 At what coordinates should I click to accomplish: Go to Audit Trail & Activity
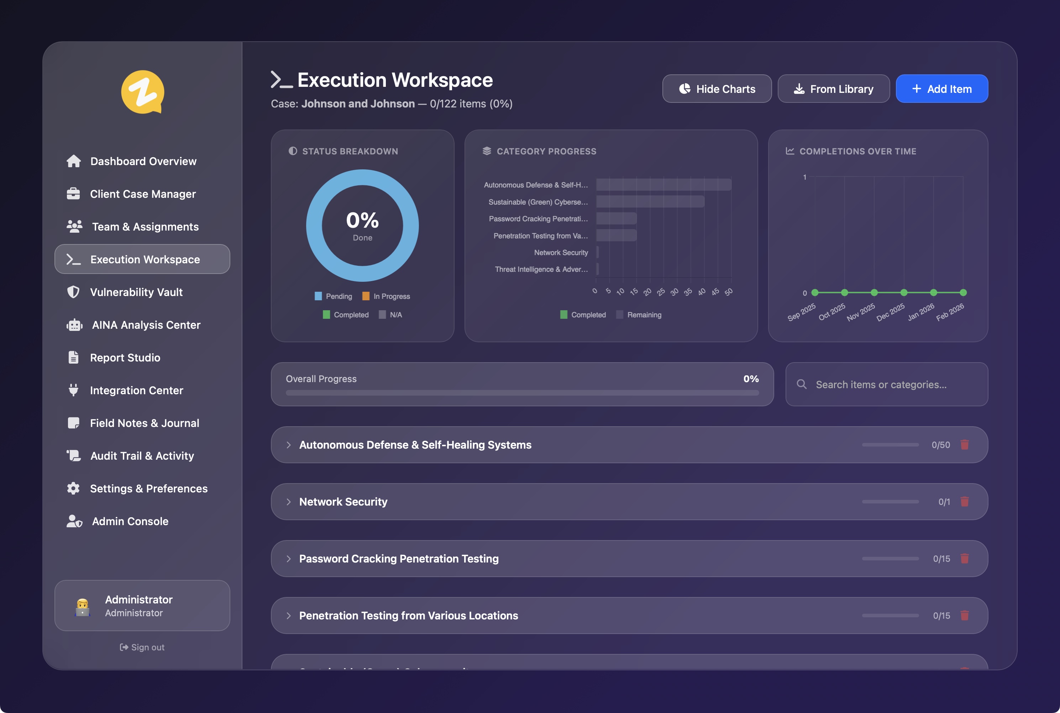click(x=142, y=456)
